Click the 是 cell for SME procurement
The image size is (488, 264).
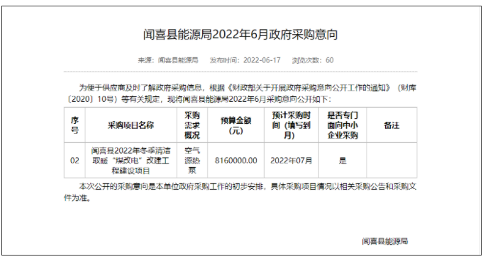[x=343, y=161]
